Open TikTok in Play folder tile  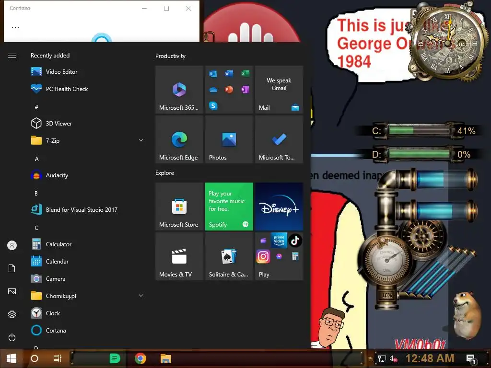click(x=295, y=241)
